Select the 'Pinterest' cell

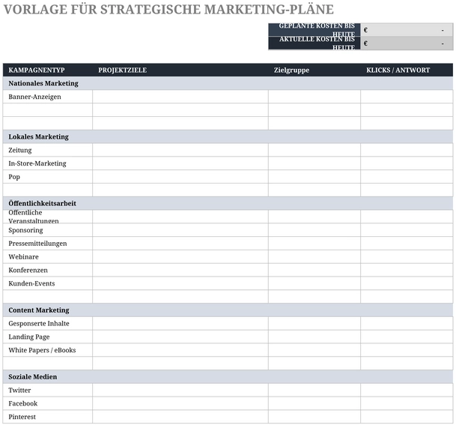(48, 417)
